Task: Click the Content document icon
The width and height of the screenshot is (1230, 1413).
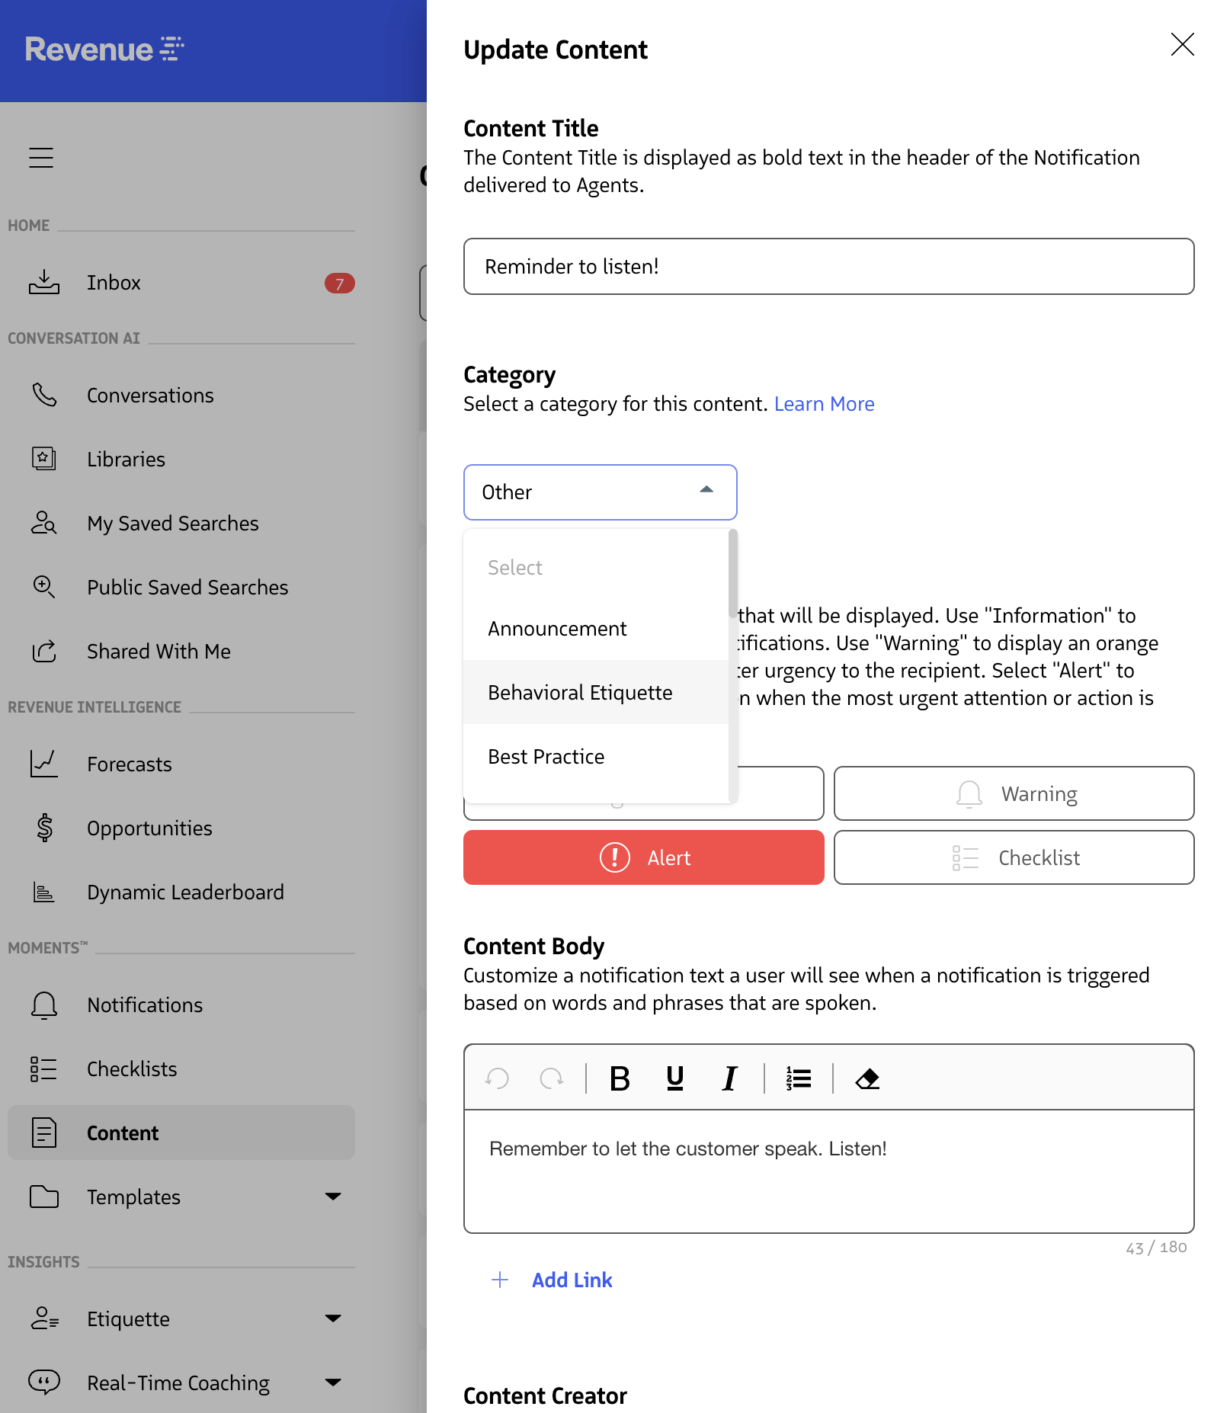Action: pyautogui.click(x=44, y=1133)
